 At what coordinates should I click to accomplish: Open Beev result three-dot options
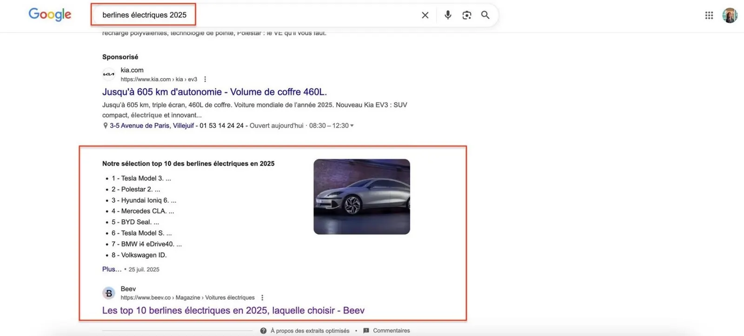point(262,297)
